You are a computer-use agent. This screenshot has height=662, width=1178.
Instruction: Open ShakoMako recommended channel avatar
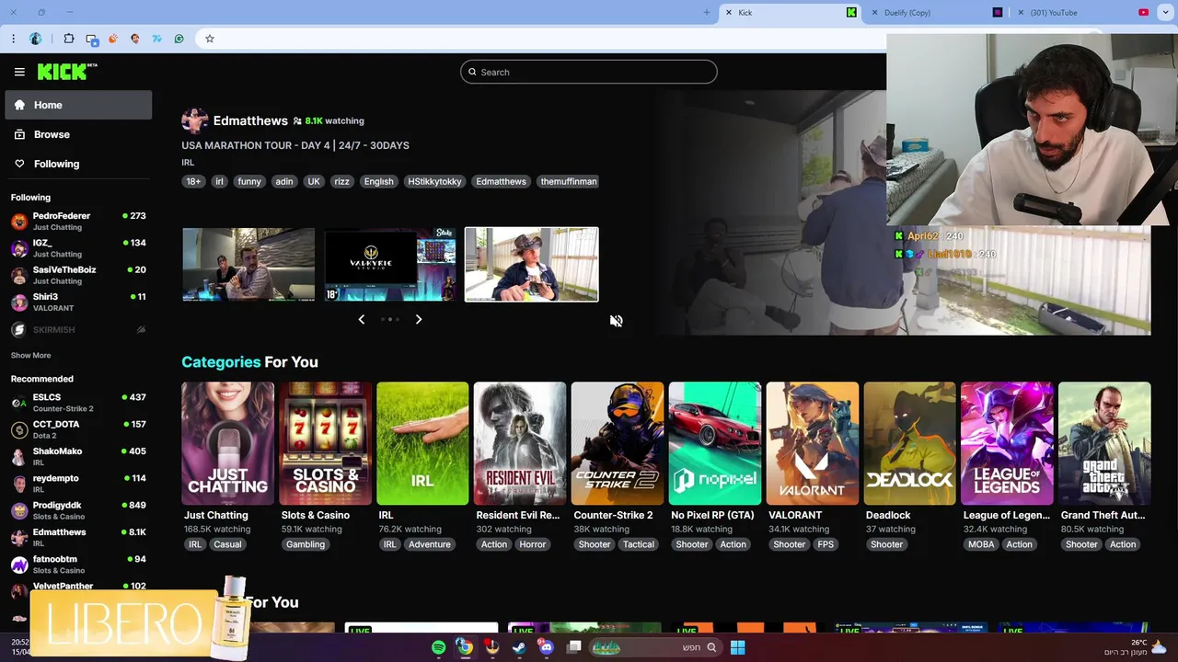point(19,457)
